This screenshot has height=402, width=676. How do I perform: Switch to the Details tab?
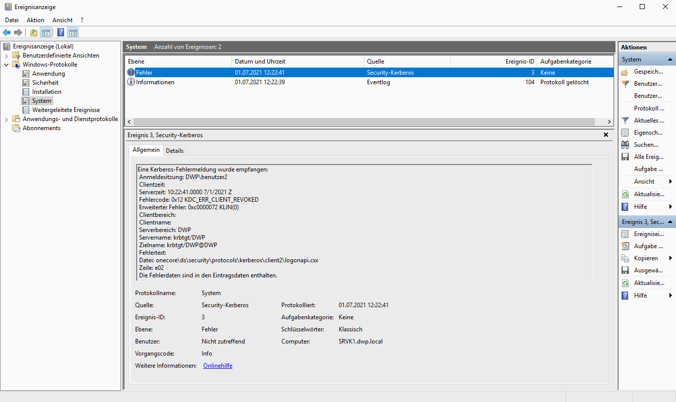click(174, 151)
